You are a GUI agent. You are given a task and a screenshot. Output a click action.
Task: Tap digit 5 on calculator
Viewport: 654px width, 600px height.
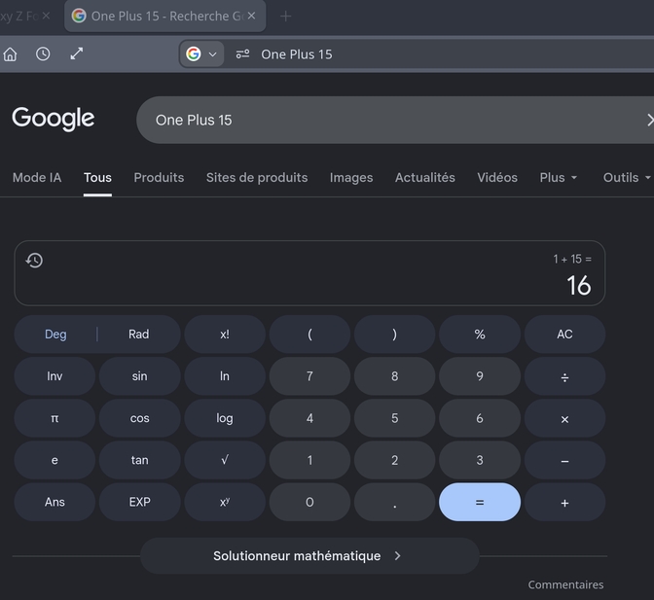click(x=394, y=418)
